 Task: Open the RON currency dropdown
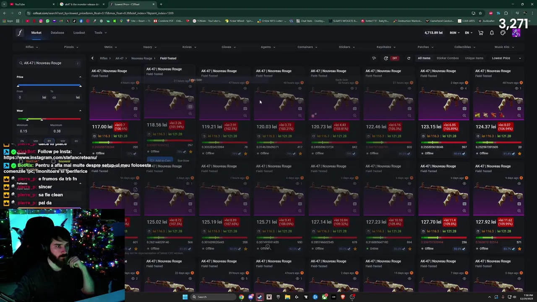tap(455, 33)
